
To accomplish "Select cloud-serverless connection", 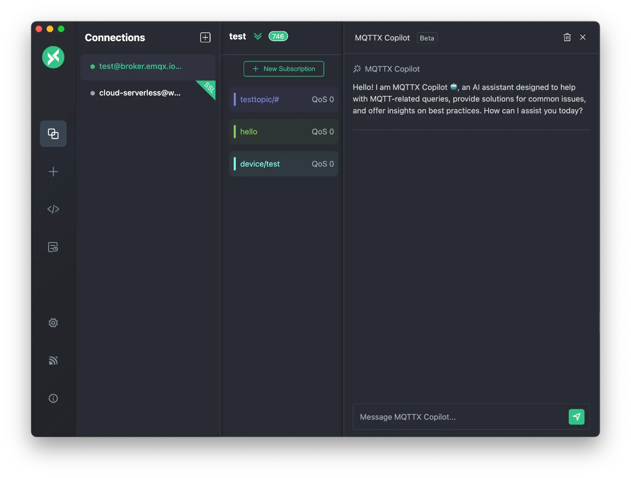I will coord(148,93).
